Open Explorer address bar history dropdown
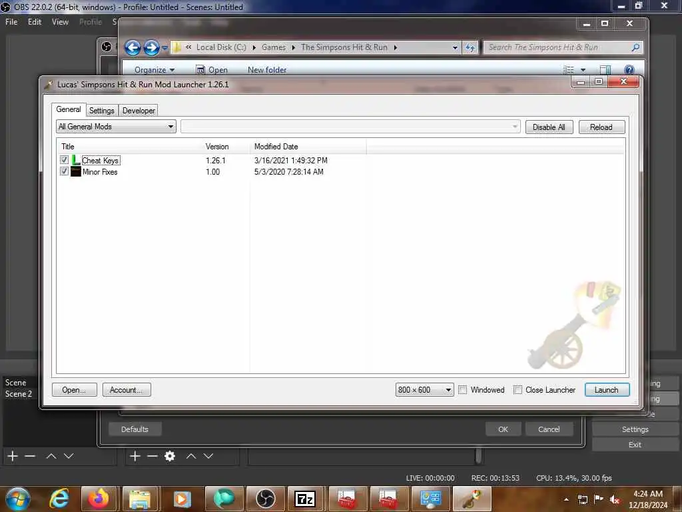Viewport: 682px width, 512px height. point(455,47)
